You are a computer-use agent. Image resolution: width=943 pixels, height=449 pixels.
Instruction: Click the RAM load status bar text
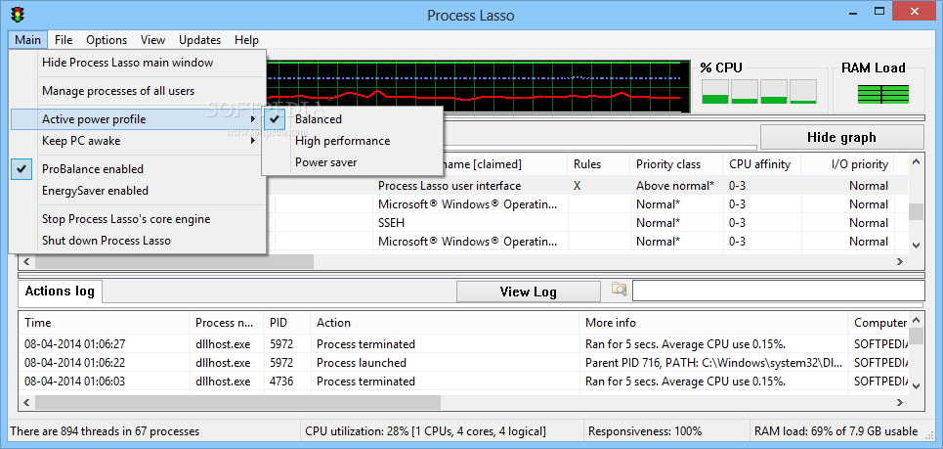point(836,431)
